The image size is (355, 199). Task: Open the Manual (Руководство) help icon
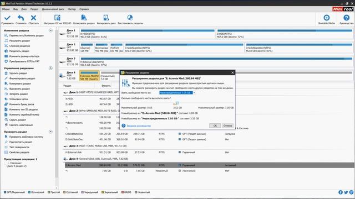pyautogui.click(x=346, y=18)
